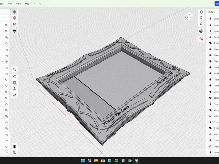Hide item with topmost open eye icon
This screenshot has height=164, width=219.
click(x=6, y=43)
